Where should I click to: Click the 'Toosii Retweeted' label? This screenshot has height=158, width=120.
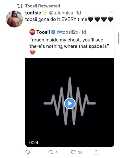[x=43, y=6]
